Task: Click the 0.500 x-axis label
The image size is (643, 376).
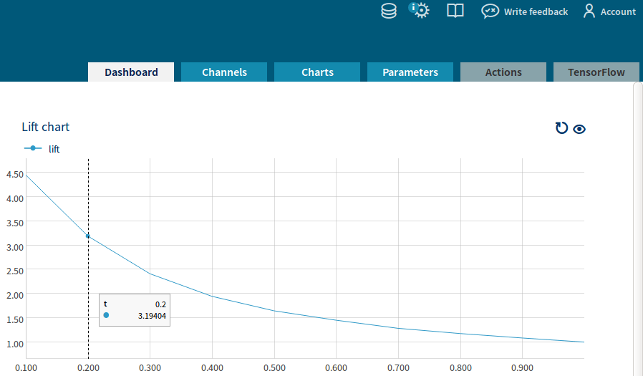Action: tap(274, 368)
